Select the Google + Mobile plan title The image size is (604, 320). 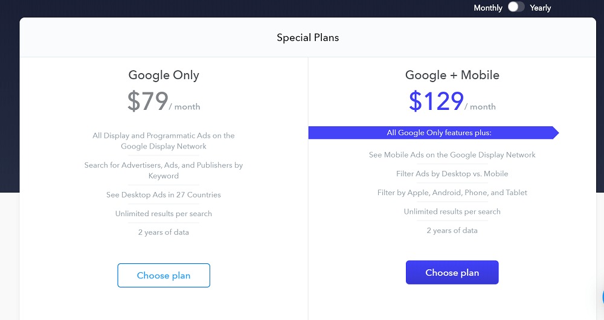pos(452,75)
